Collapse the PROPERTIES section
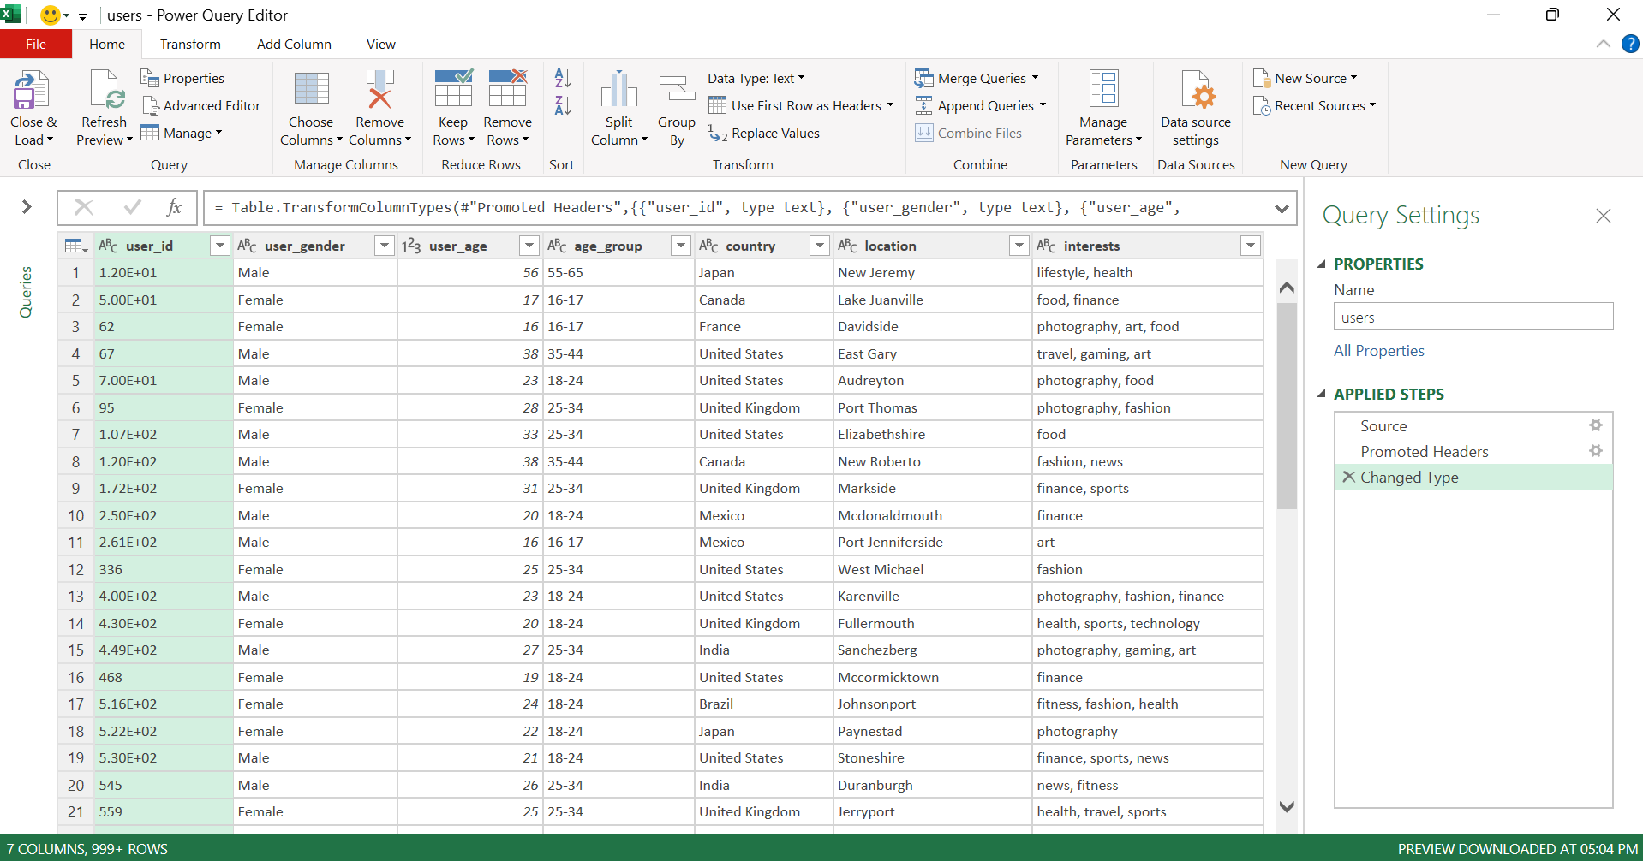The image size is (1643, 861). click(1322, 264)
